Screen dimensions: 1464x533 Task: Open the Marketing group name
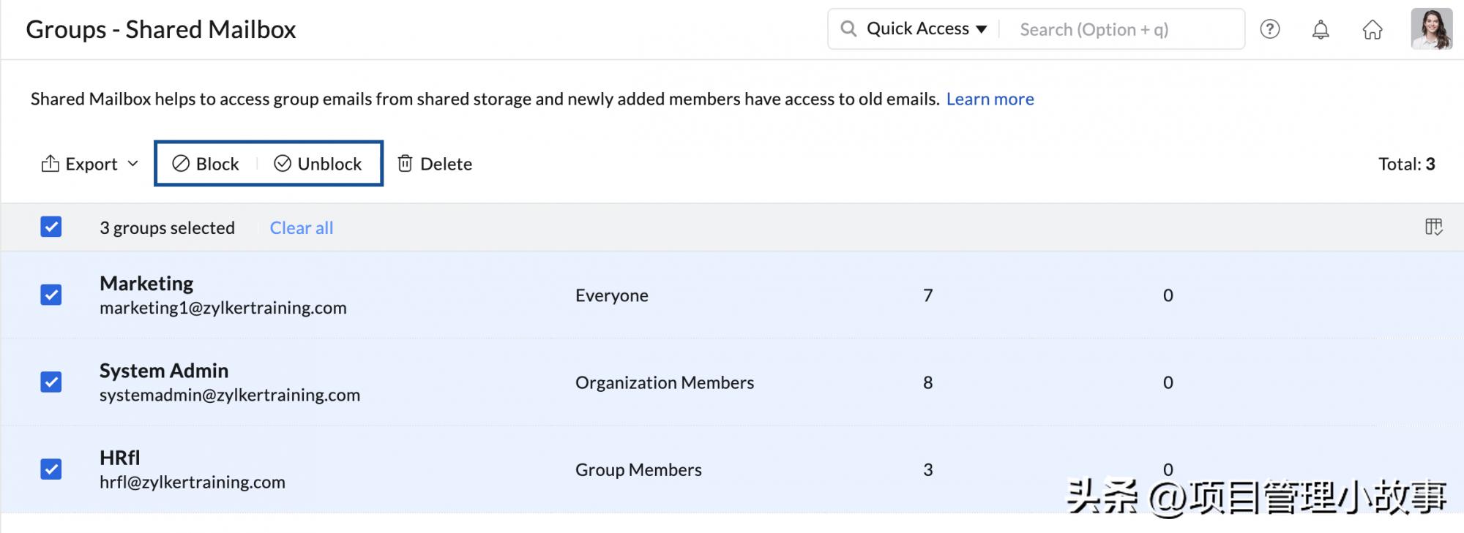click(146, 284)
